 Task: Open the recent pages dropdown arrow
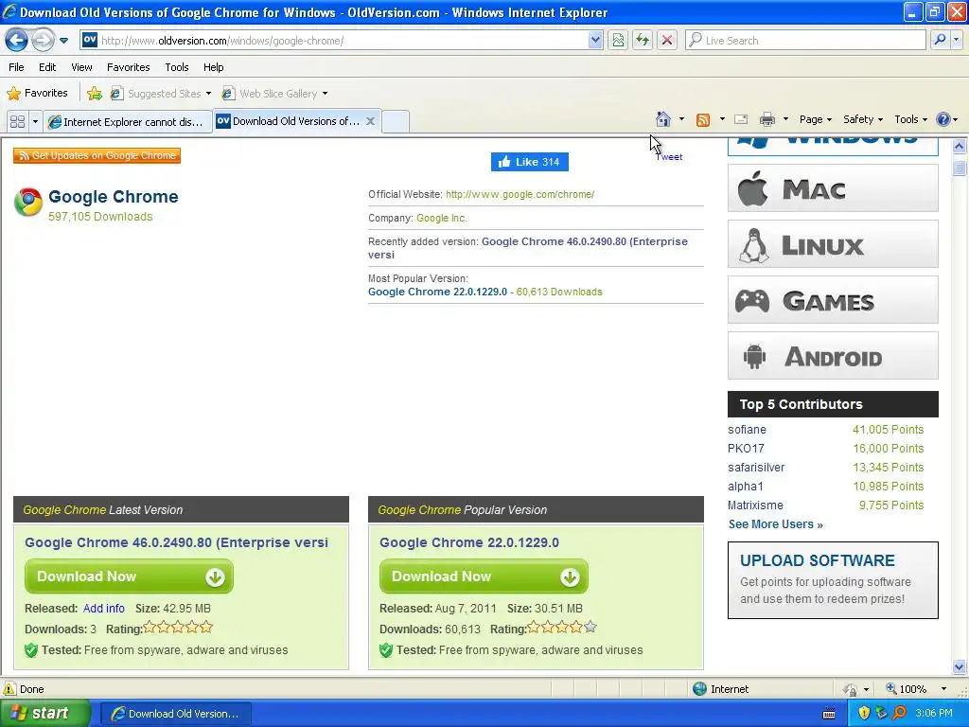[63, 41]
